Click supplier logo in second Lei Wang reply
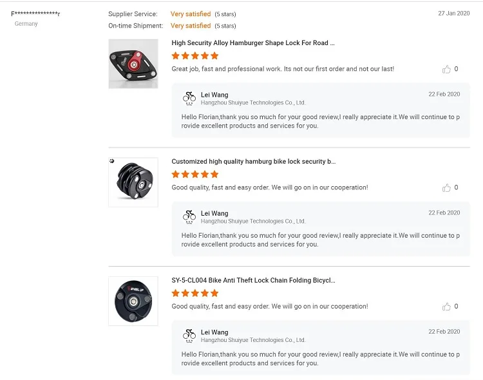Image resolution: width=483 pixels, height=380 pixels. (x=189, y=216)
